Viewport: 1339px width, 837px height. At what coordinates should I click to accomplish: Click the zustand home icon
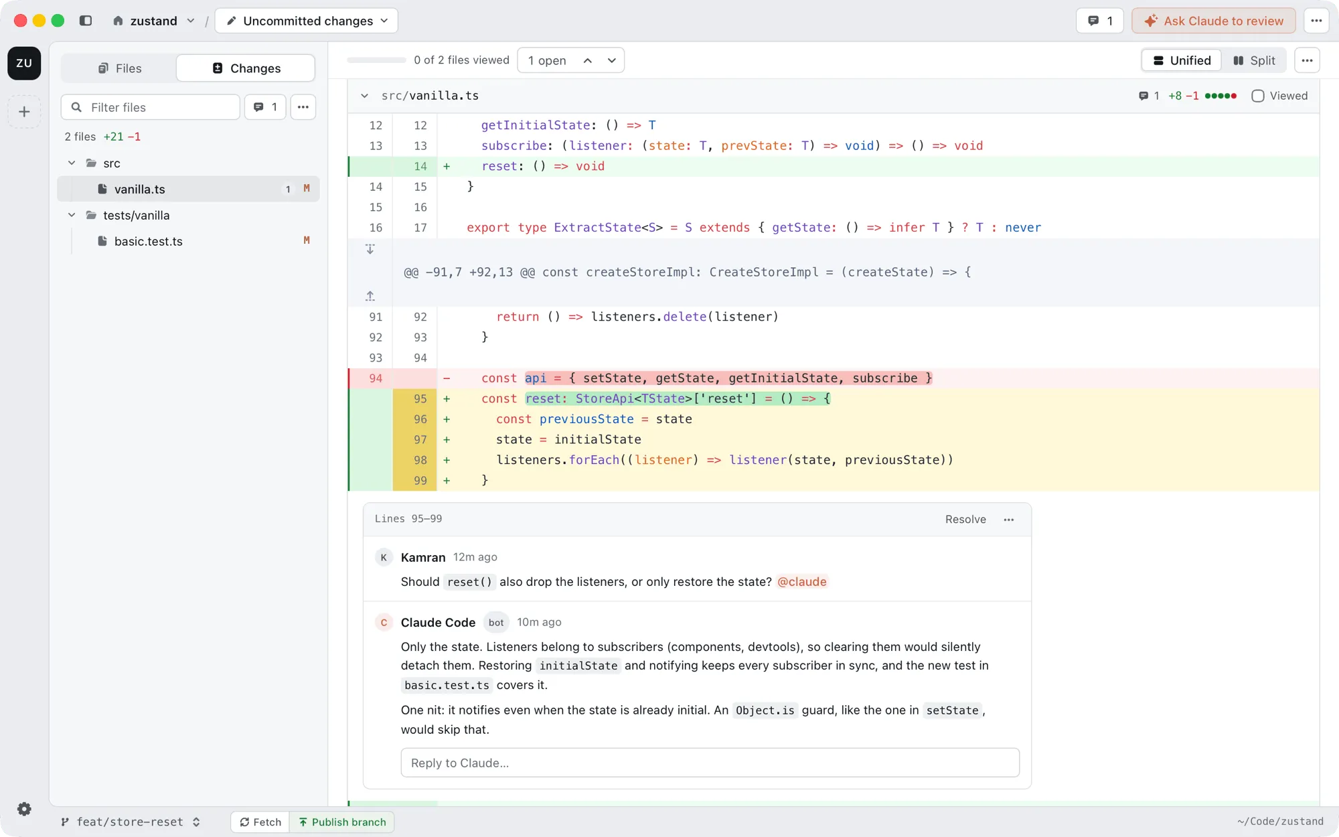click(118, 21)
